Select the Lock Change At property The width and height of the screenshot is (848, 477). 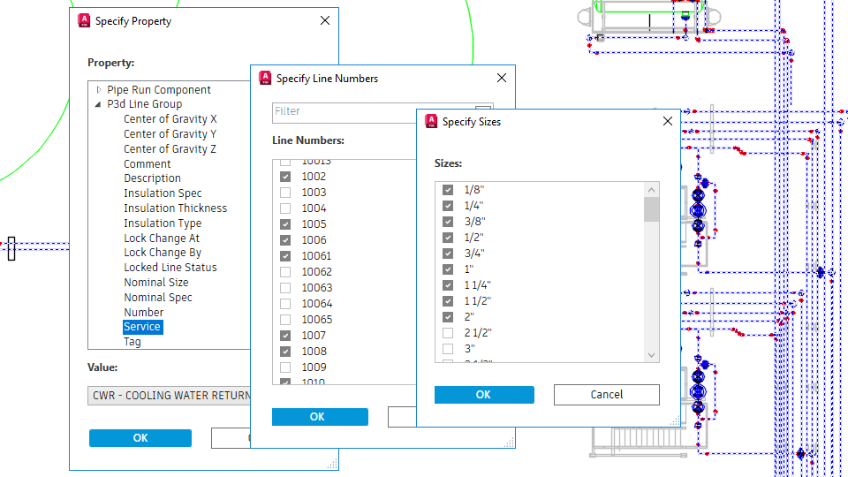[161, 238]
